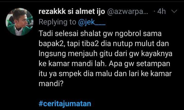Select the 'Replying to' label text
The height and width of the screenshot is (110, 184).
tap(57, 22)
